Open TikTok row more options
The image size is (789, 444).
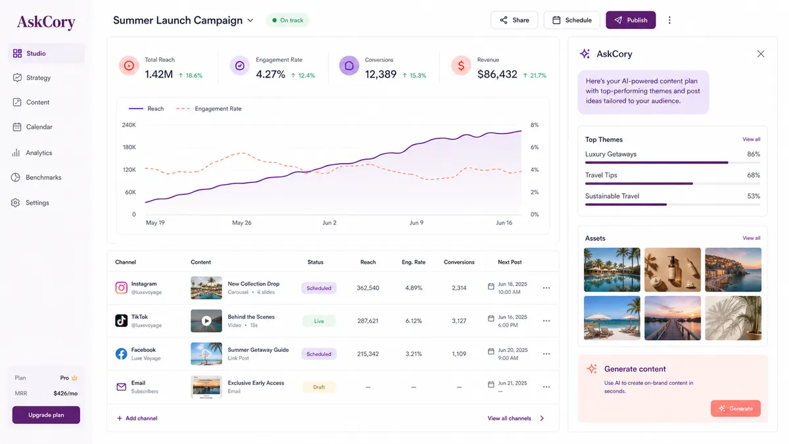click(x=546, y=321)
